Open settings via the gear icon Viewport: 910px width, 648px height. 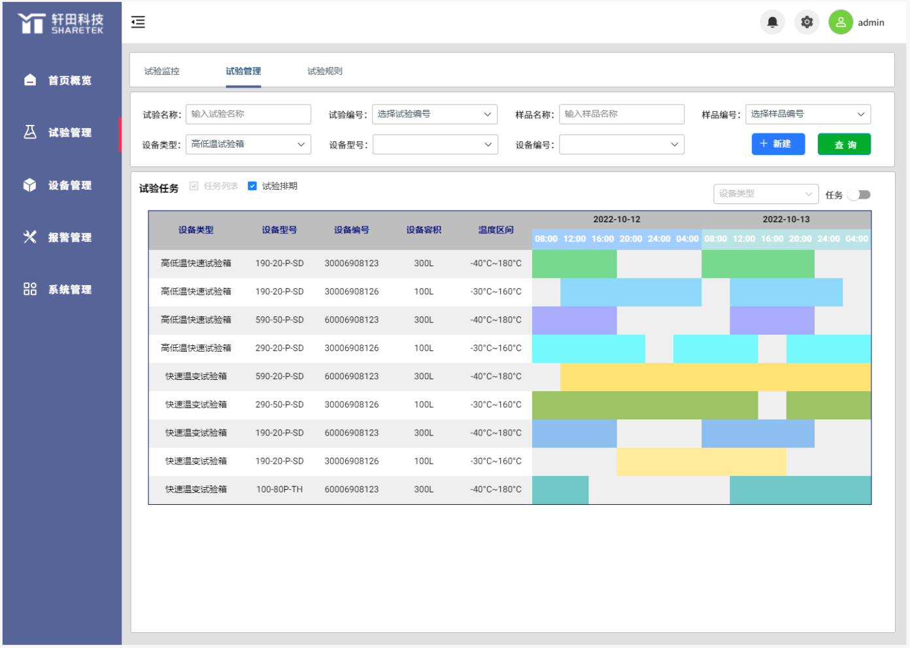(x=807, y=22)
